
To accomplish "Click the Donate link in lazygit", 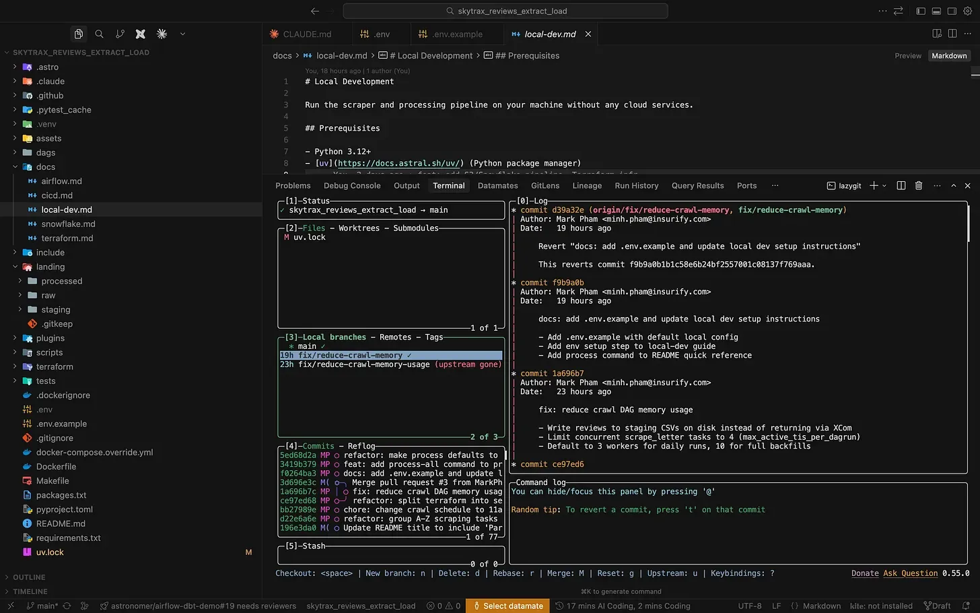I will 865,573.
